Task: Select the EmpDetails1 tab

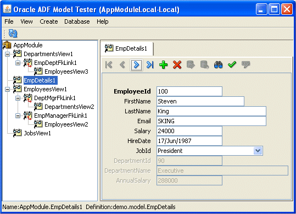Action: click(x=127, y=48)
